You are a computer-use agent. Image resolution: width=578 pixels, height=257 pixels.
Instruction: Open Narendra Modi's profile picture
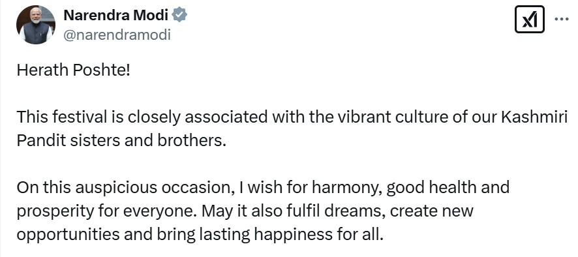click(x=35, y=25)
